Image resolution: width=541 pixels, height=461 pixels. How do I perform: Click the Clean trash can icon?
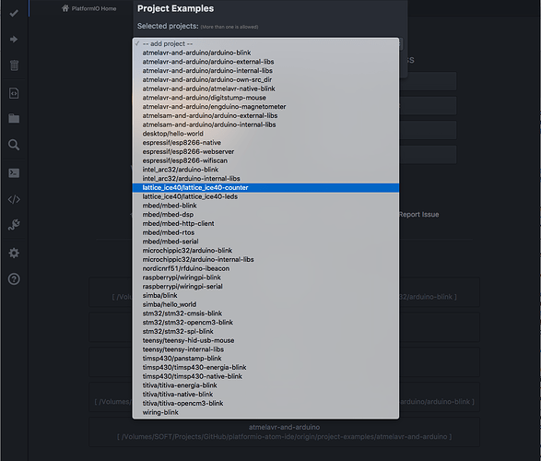pyautogui.click(x=14, y=65)
